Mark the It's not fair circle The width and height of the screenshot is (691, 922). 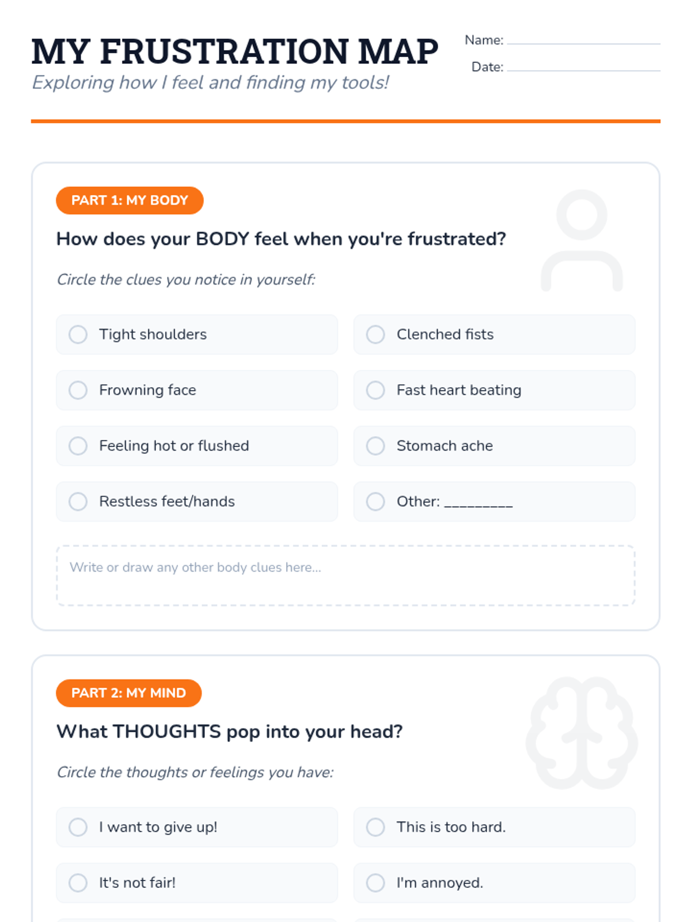pyautogui.click(x=78, y=883)
